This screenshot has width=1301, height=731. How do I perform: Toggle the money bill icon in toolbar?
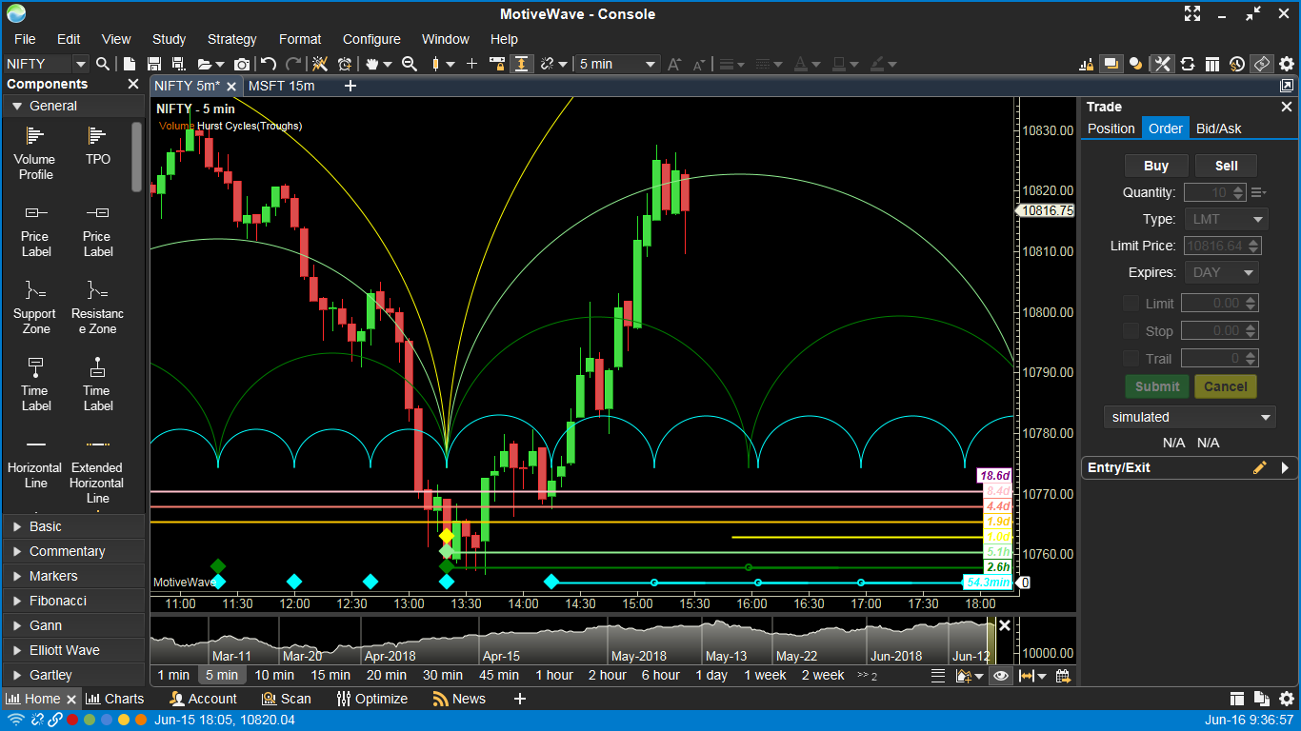click(x=1261, y=64)
